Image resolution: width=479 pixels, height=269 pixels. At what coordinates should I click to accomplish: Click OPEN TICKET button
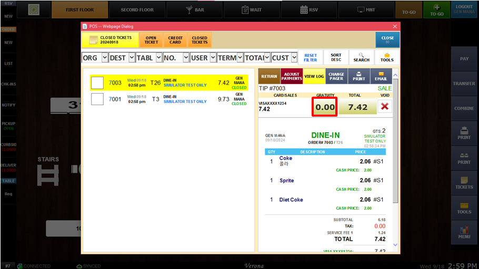pyautogui.click(x=151, y=40)
